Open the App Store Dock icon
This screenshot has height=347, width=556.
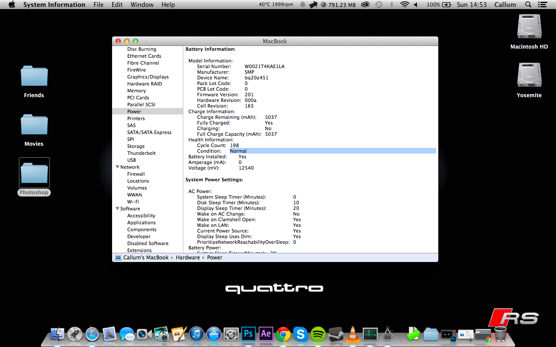[214, 334]
